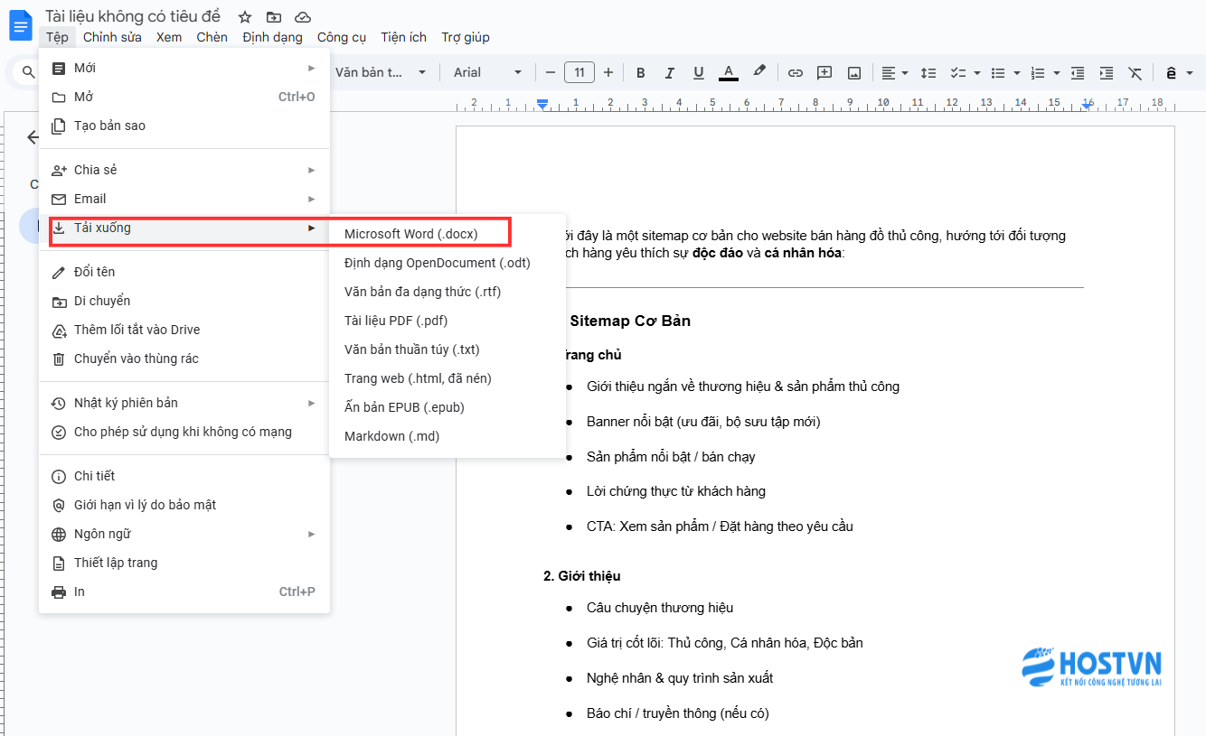The height and width of the screenshot is (736, 1206).
Task: Expand the bulleted list options arrow
Action: coord(1017,72)
